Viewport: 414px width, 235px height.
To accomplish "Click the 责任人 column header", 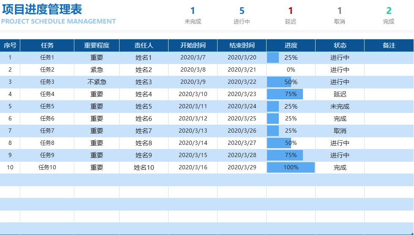I will 144,45.
